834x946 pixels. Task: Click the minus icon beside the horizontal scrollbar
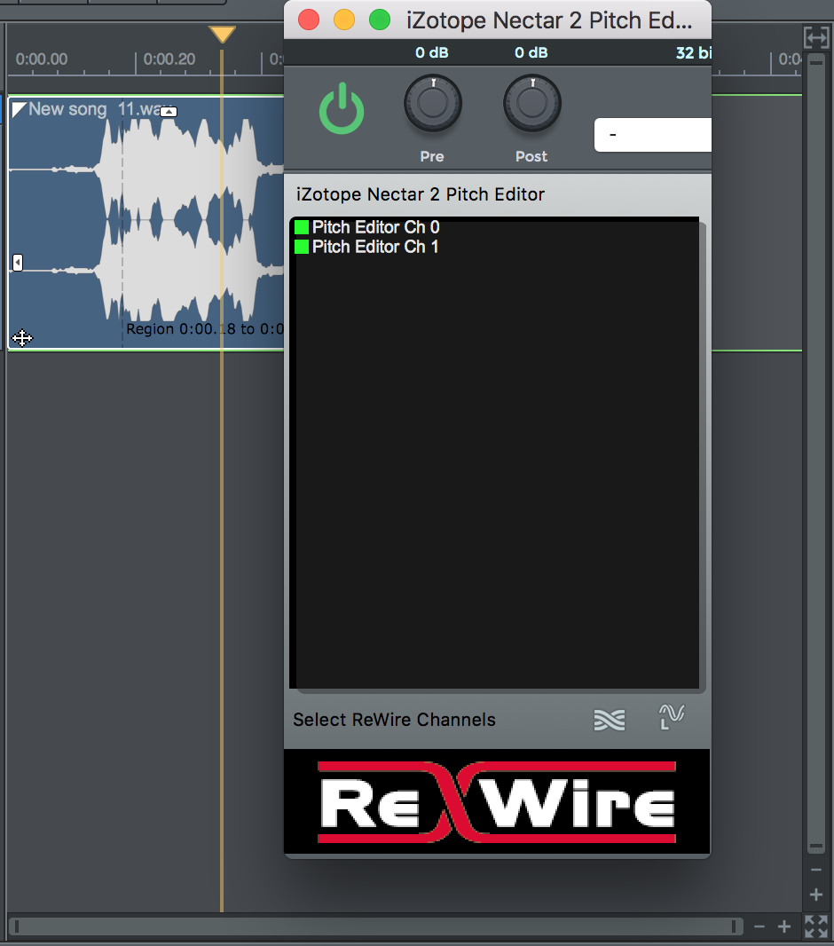pyautogui.click(x=759, y=926)
